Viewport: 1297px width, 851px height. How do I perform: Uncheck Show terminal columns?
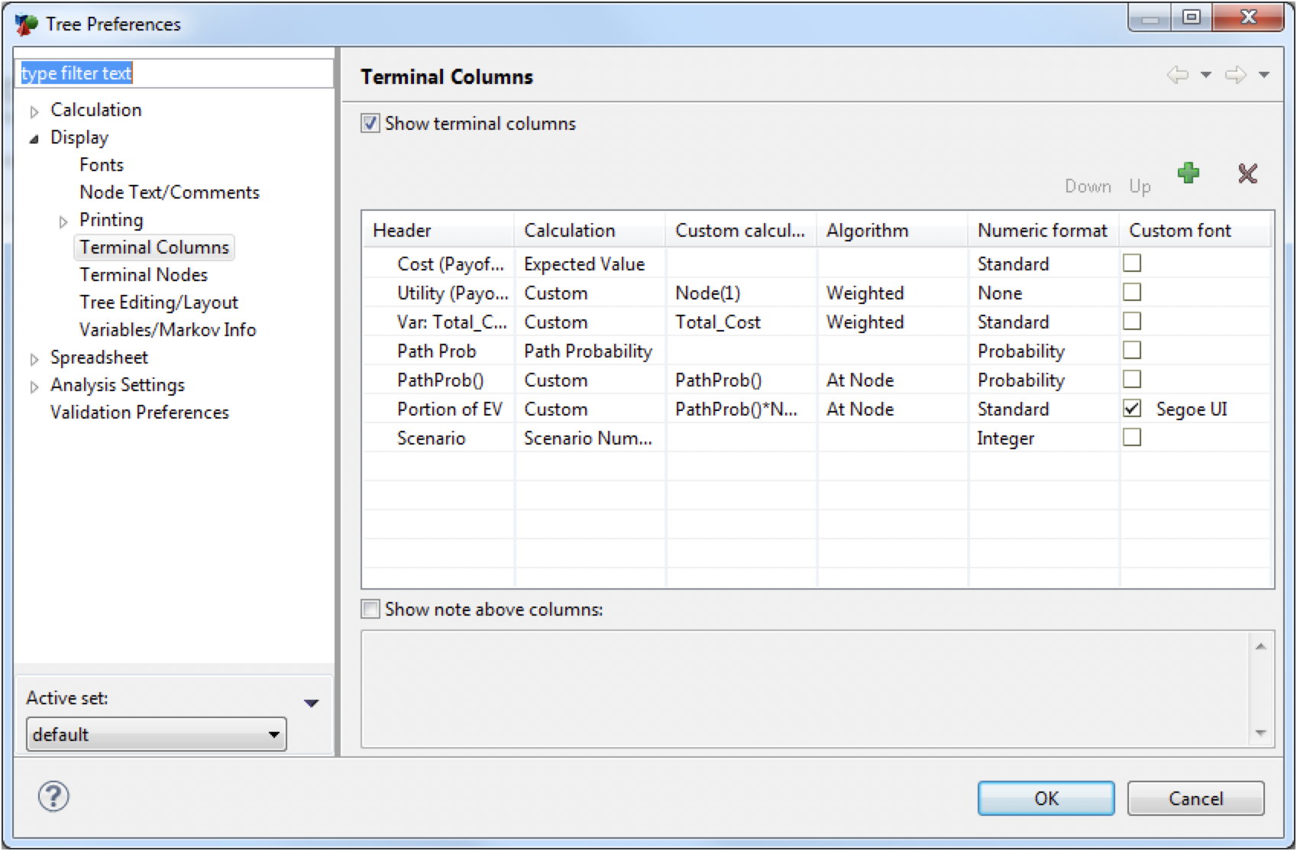[x=370, y=123]
